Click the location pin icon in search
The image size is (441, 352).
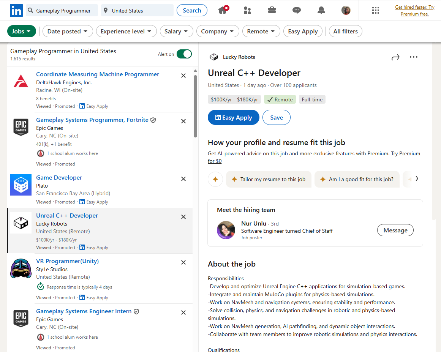tap(106, 10)
